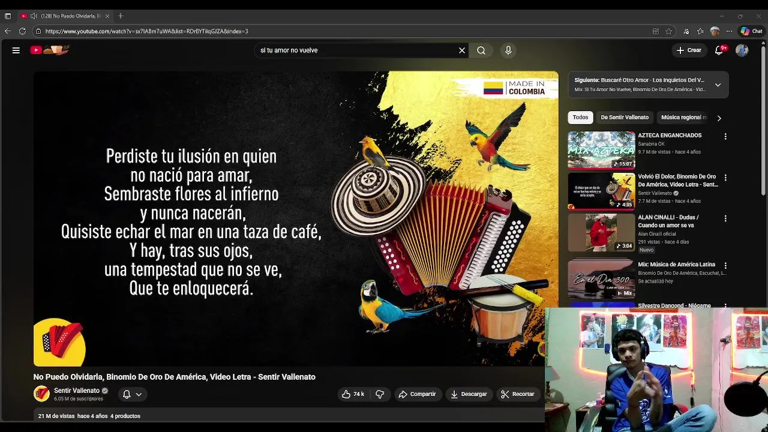Close the 'No Puedo Olvidarla' tab

point(109,16)
